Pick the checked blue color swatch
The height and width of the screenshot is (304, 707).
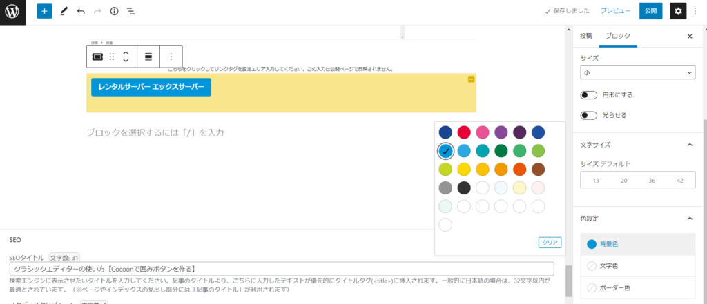445,151
